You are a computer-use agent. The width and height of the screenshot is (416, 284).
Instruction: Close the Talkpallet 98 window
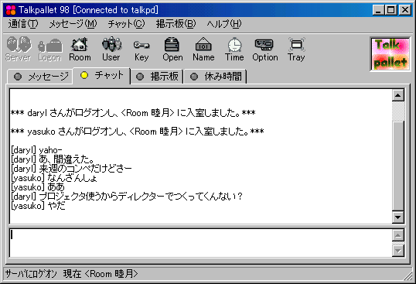coord(405,10)
